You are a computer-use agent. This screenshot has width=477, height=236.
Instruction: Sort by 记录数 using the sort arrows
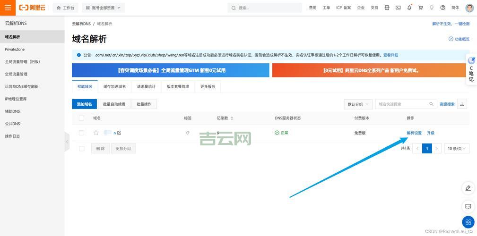[x=232, y=118]
